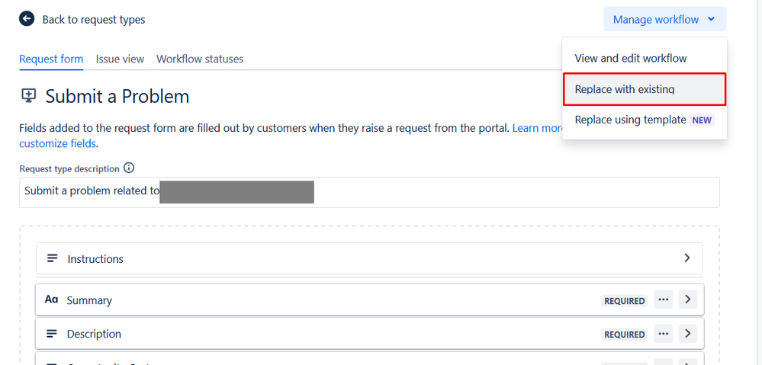Open the Description field more options ellipsis

click(664, 334)
